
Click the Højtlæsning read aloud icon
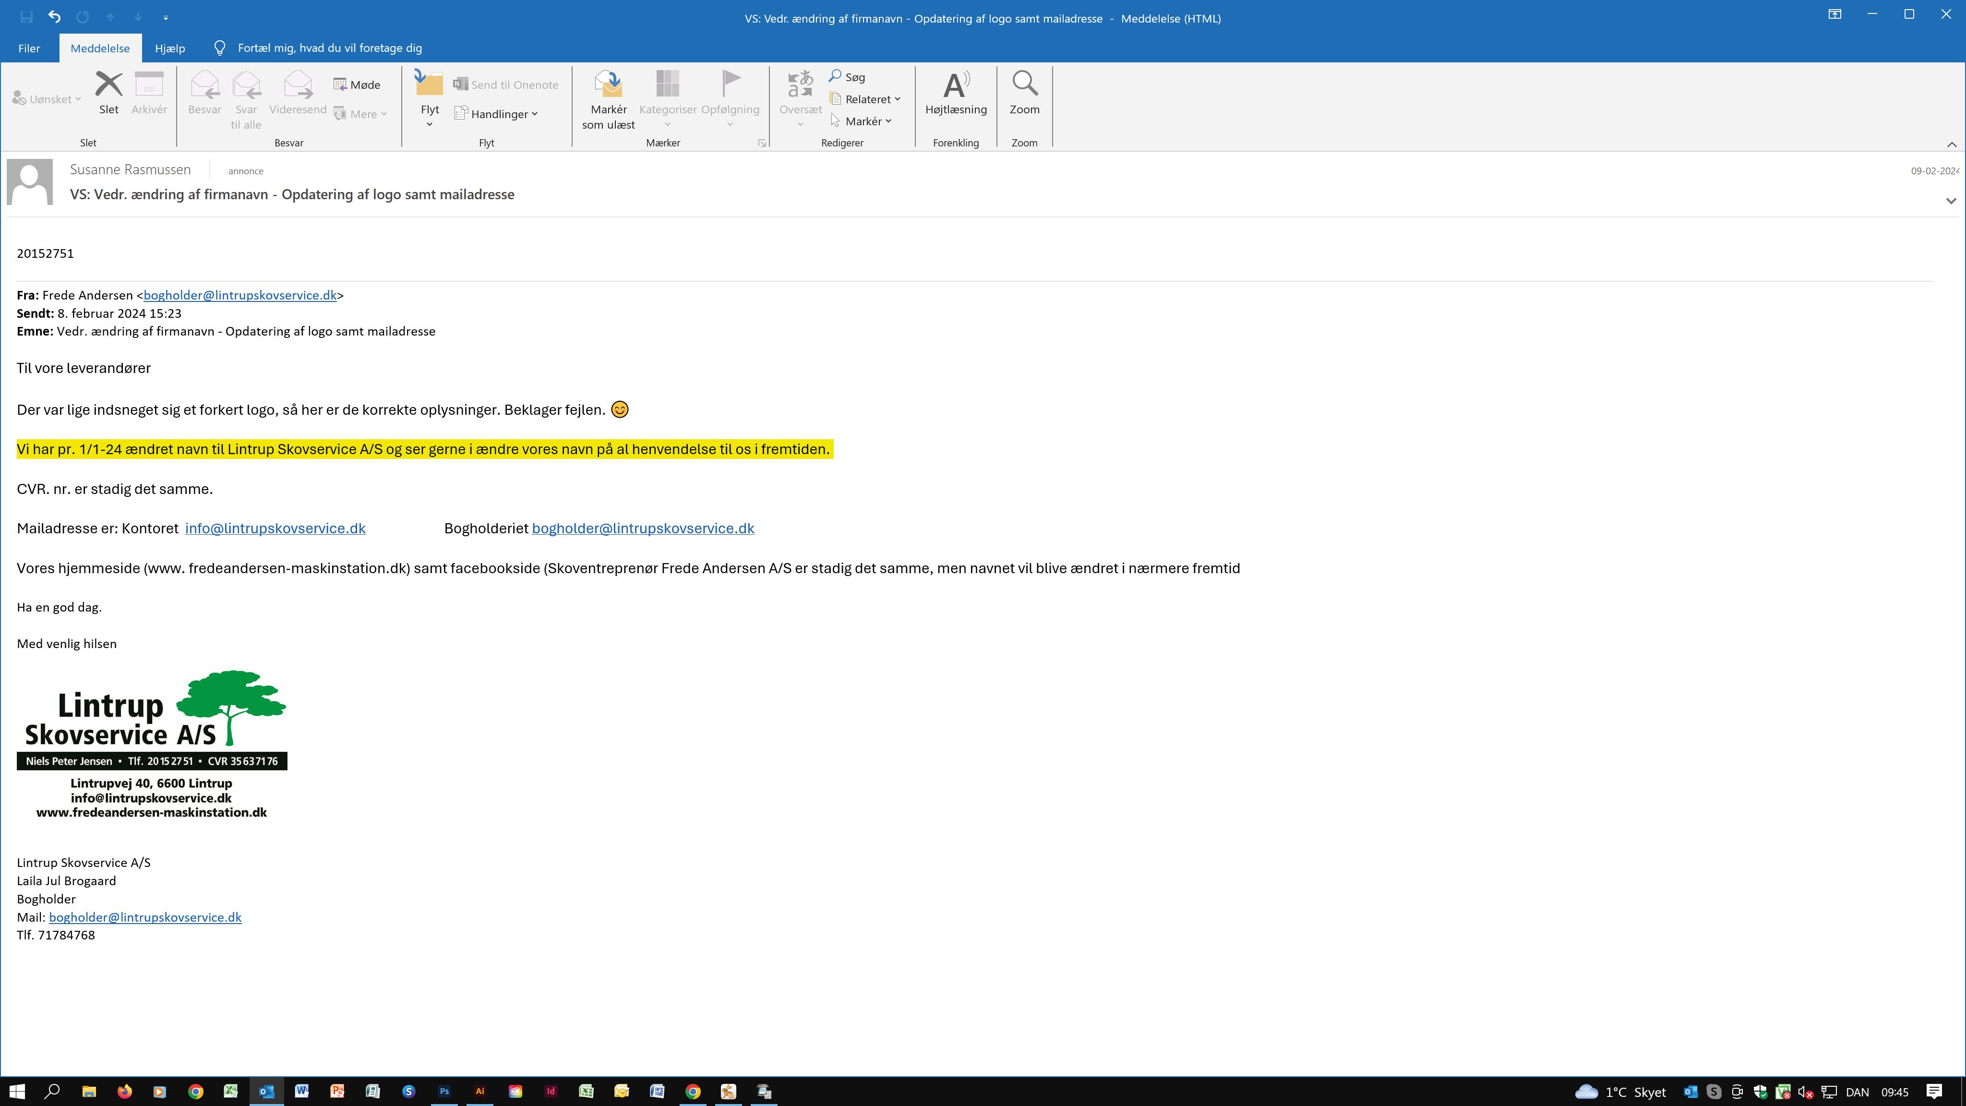click(x=956, y=85)
